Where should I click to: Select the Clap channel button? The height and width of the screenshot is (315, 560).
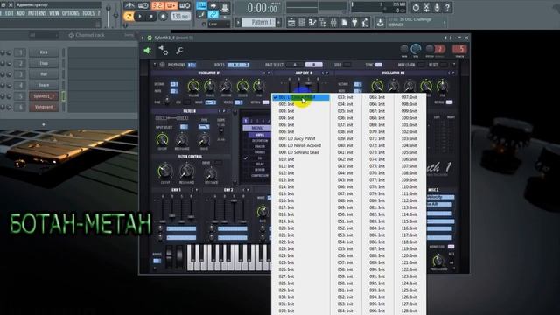click(44, 63)
